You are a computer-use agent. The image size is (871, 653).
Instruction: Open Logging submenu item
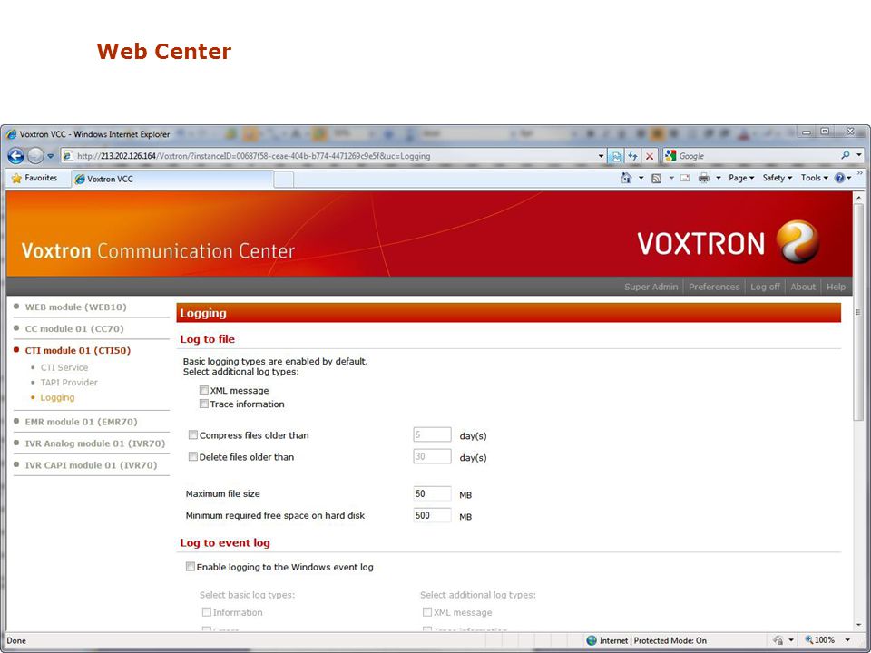[x=57, y=397]
